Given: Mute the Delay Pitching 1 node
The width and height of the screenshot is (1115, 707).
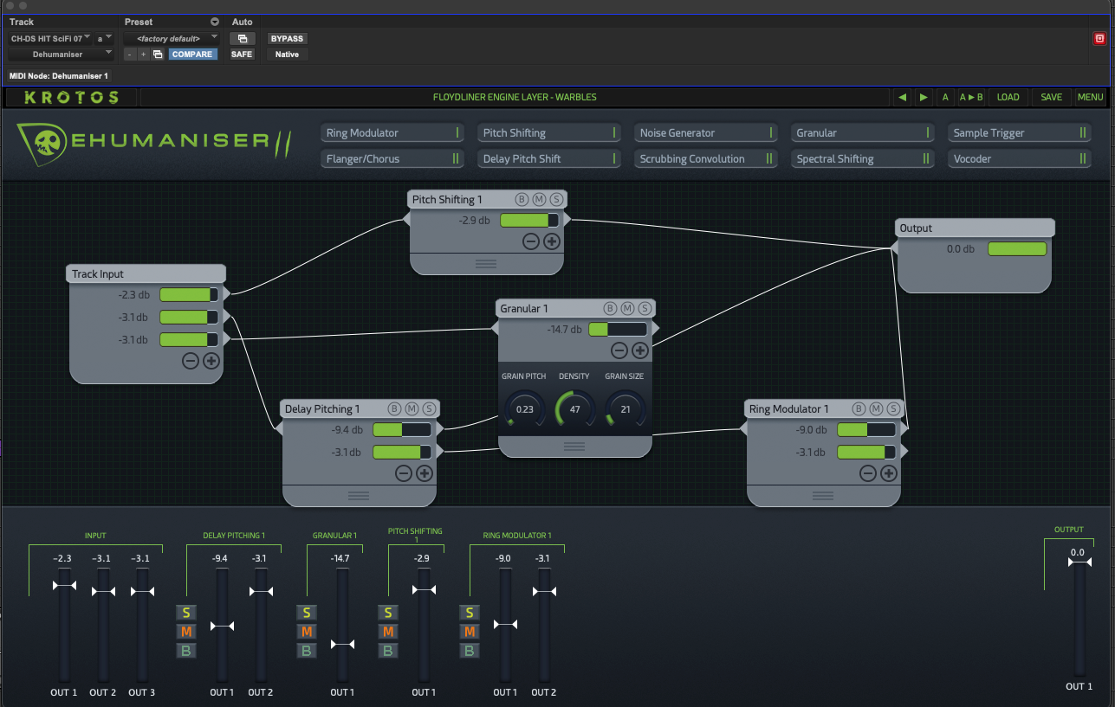Looking at the screenshot, I should 412,408.
